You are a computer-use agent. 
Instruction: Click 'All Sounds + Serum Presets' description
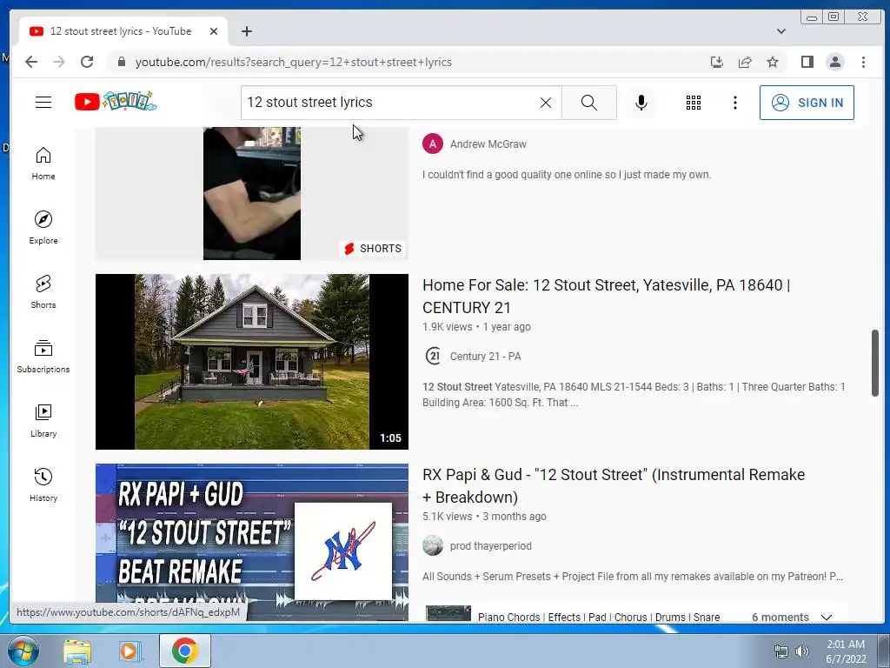(x=633, y=577)
